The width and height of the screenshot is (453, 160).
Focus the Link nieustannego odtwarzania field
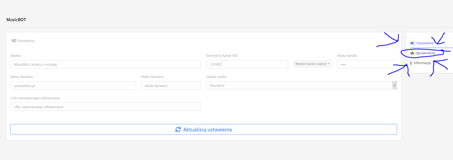click(106, 107)
